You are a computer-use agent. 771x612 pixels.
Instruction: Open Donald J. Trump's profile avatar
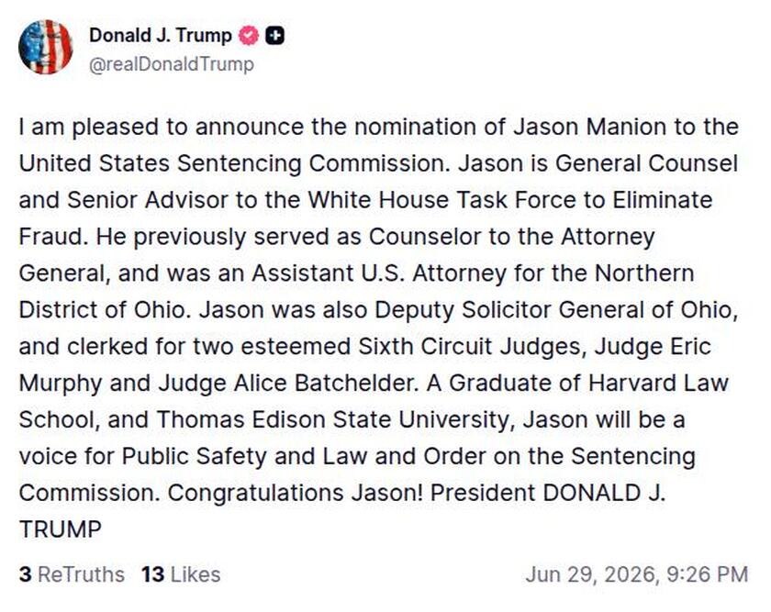45,47
